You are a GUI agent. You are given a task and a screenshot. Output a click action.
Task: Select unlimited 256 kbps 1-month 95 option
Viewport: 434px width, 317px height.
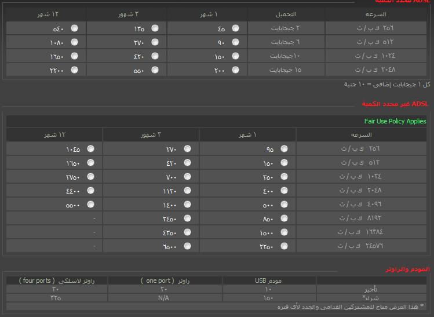(x=285, y=149)
